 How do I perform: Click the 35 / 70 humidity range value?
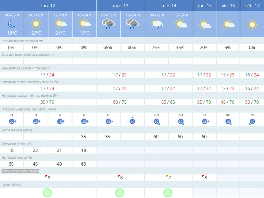pos(47,102)
